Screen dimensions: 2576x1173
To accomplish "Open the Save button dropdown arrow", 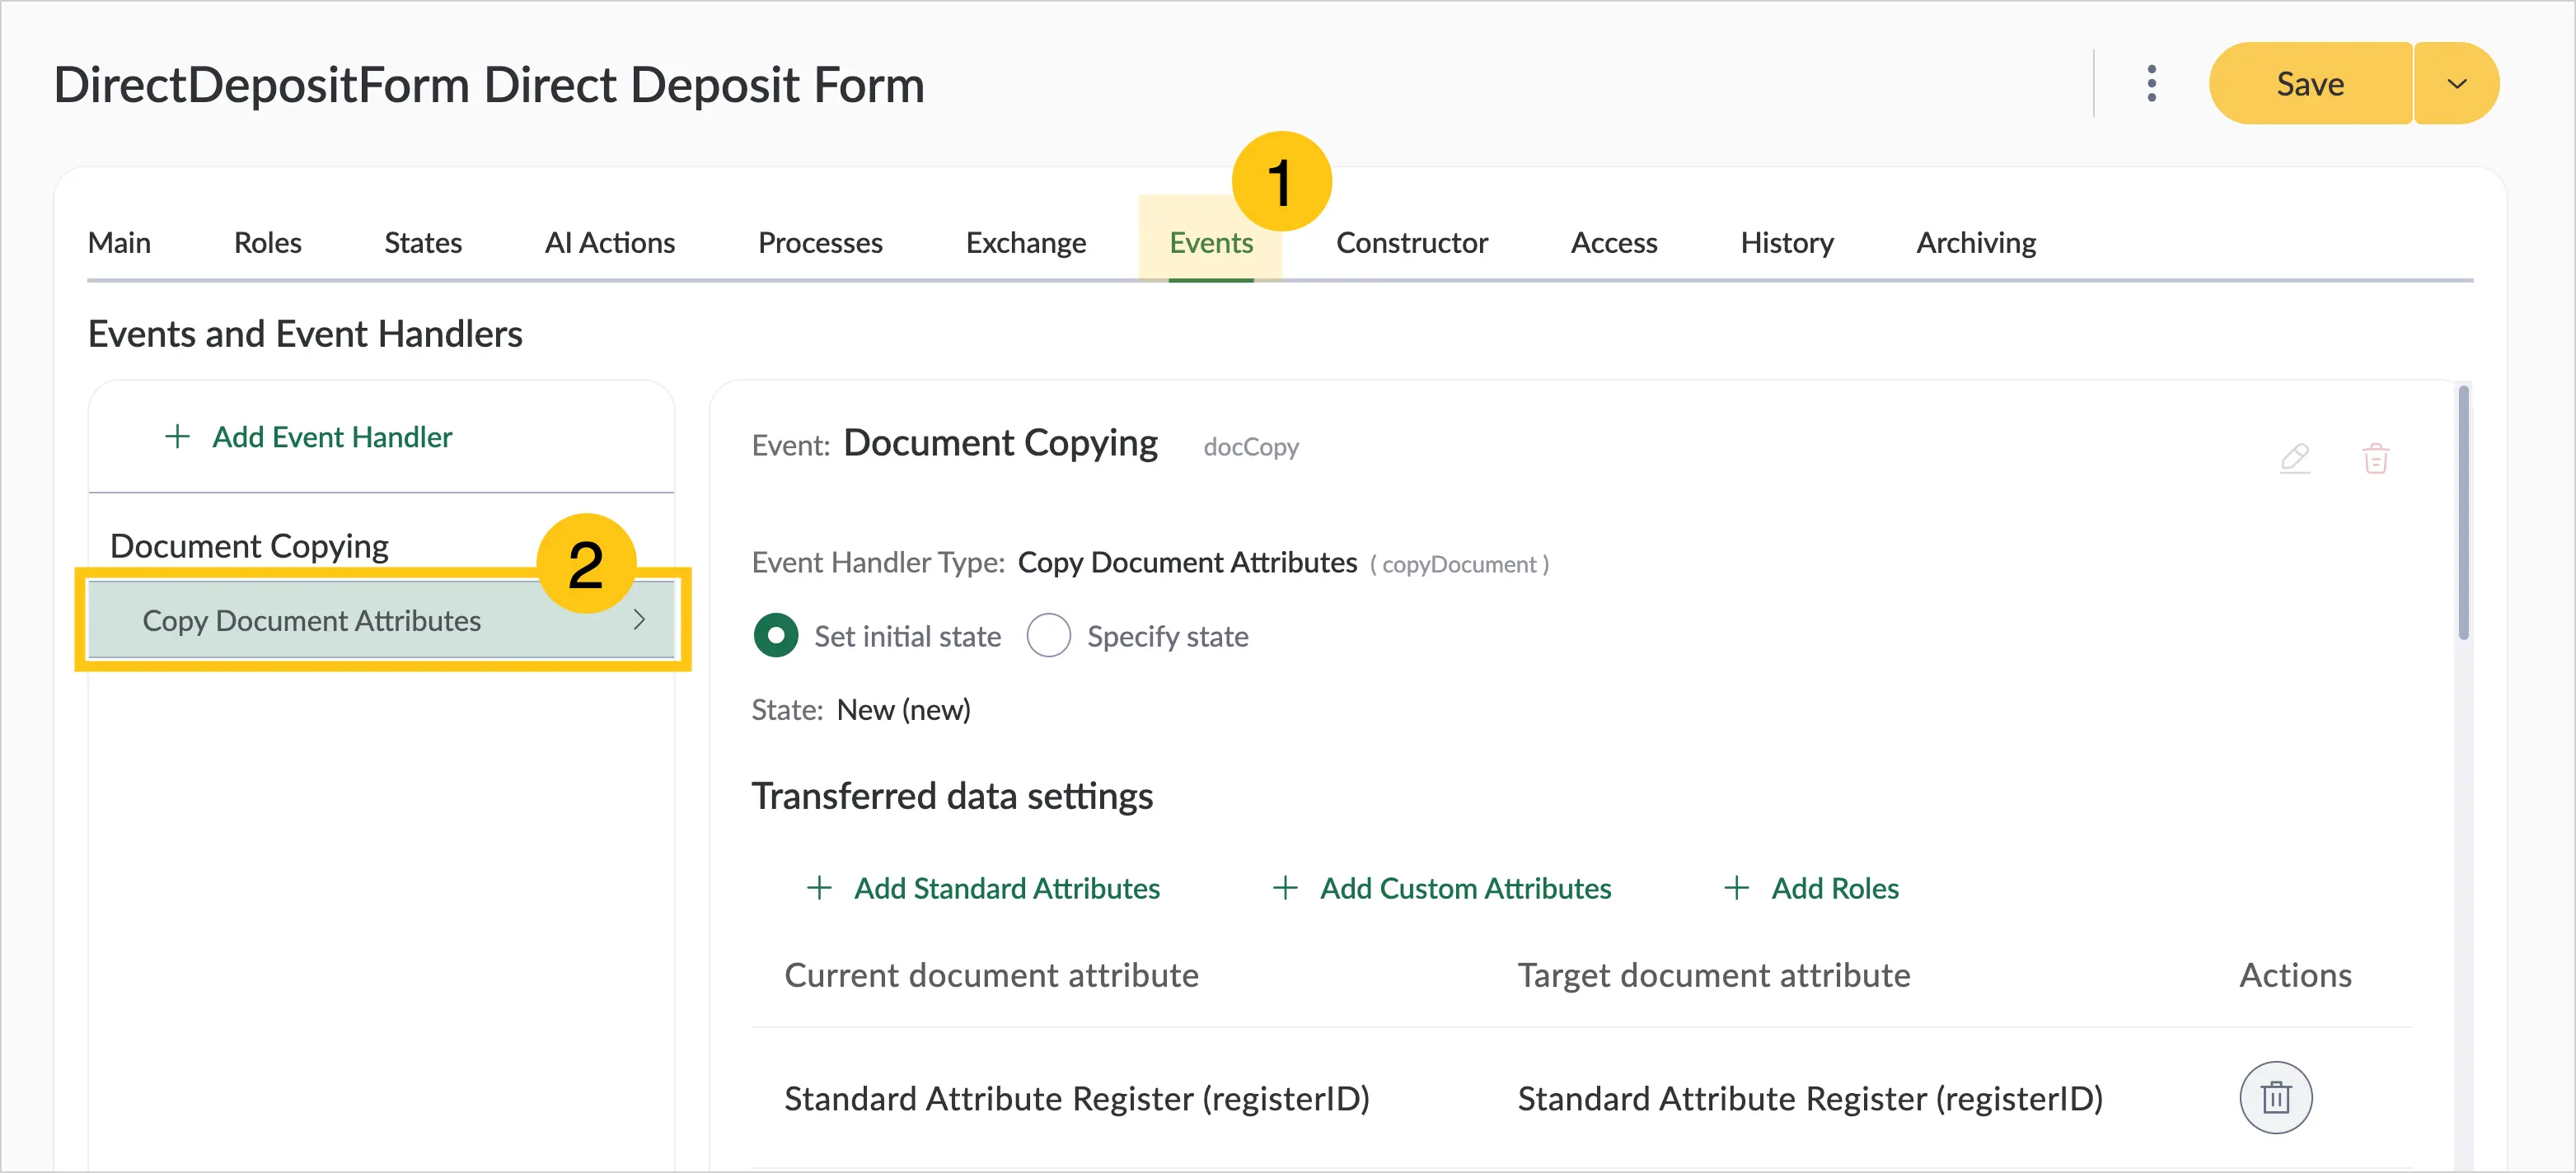I will tap(2456, 84).
